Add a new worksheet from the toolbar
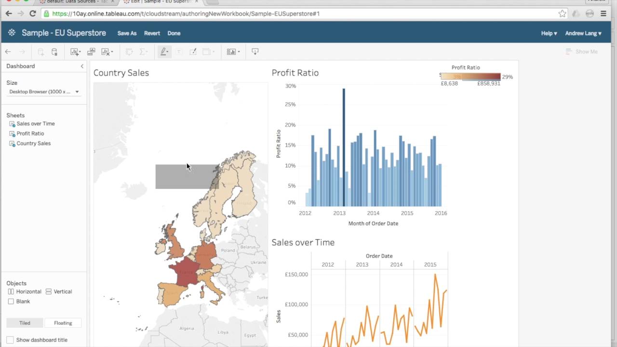 coord(74,52)
